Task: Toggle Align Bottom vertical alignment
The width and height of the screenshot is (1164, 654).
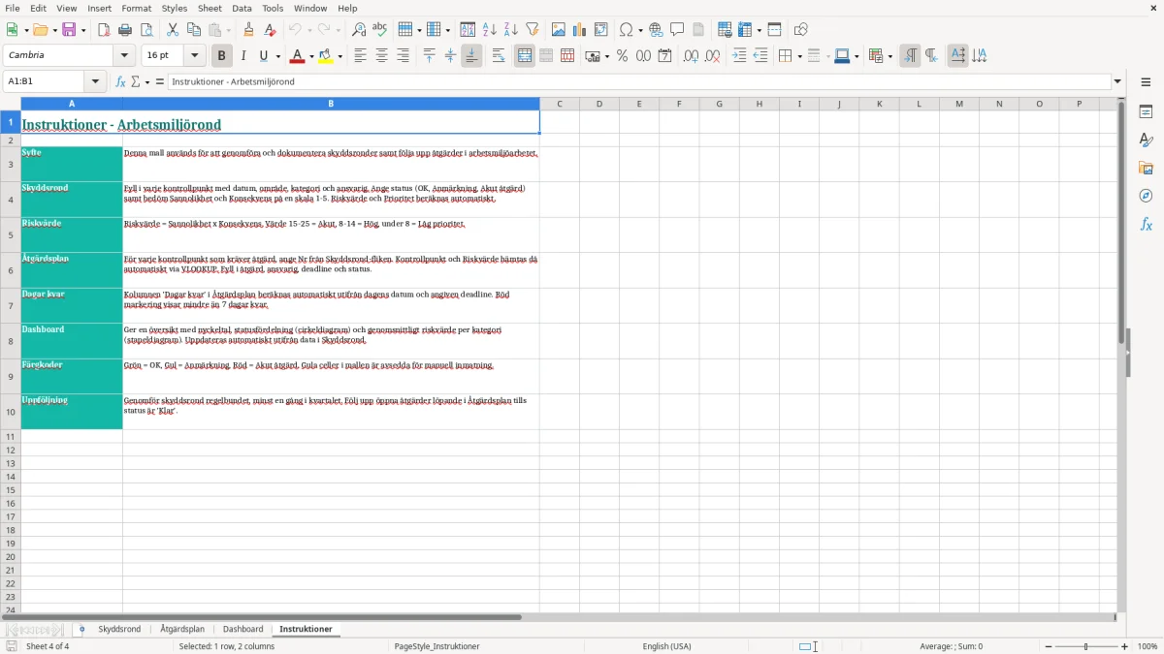Action: point(471,56)
